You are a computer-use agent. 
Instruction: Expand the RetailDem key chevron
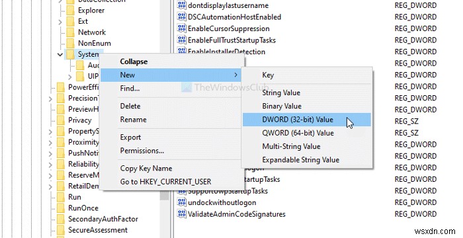[x=50, y=186]
